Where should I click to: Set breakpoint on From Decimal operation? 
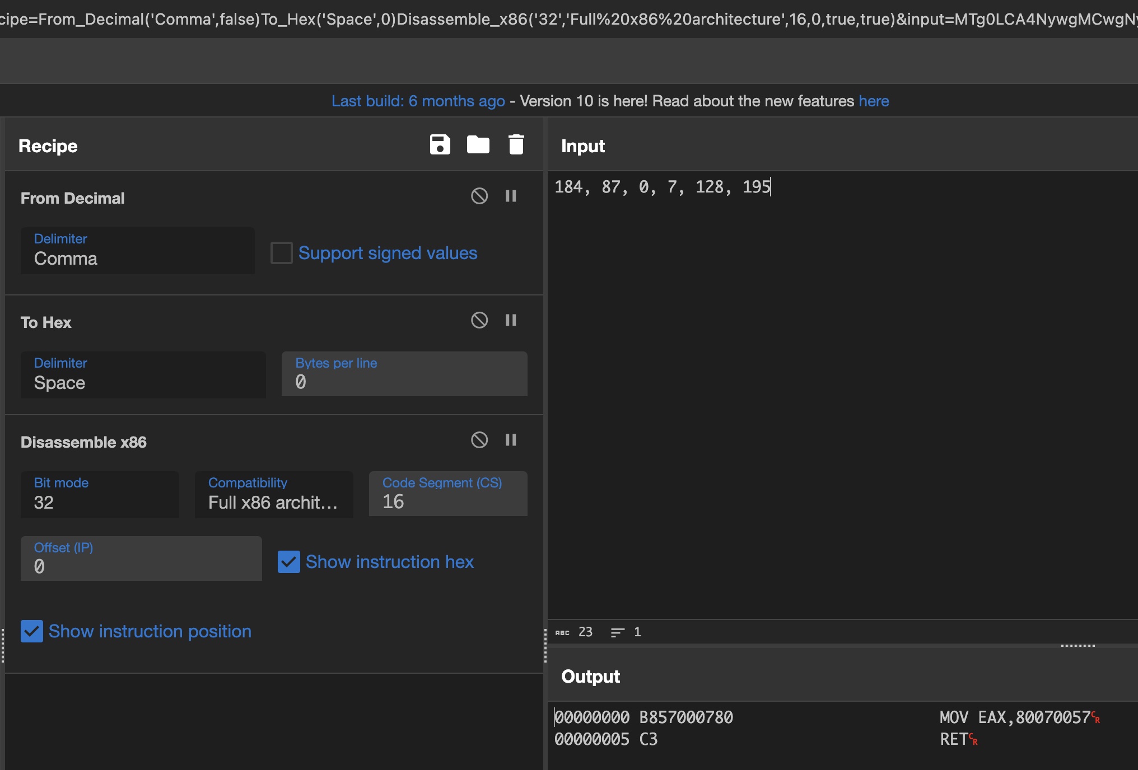510,196
